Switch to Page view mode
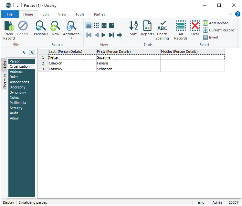The image size is (242, 206). tap(111, 26)
